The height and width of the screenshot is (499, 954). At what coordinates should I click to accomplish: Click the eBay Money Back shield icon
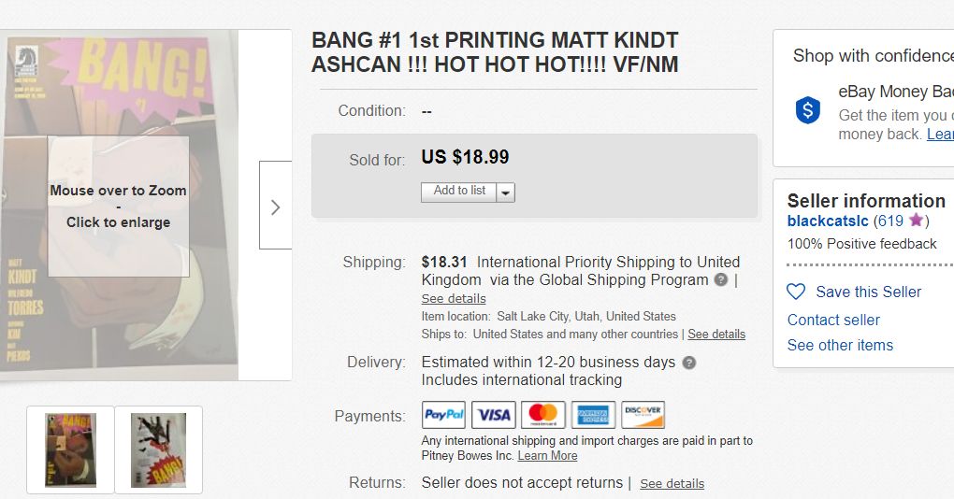click(807, 110)
